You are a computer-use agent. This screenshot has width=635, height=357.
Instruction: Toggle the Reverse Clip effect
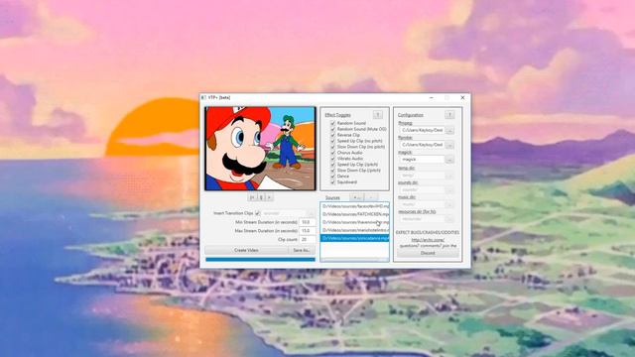point(333,135)
